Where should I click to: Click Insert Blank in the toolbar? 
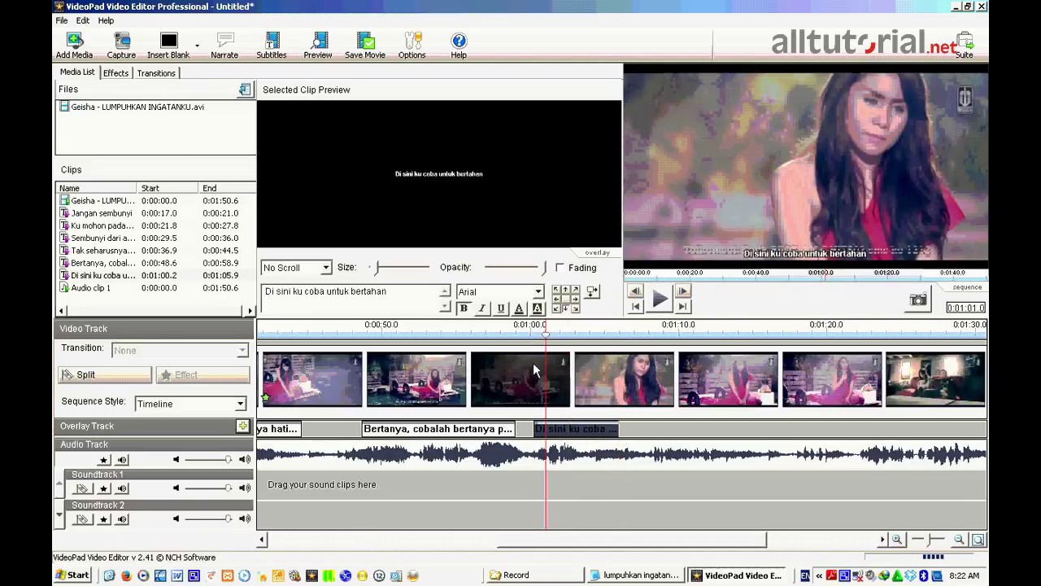168,46
